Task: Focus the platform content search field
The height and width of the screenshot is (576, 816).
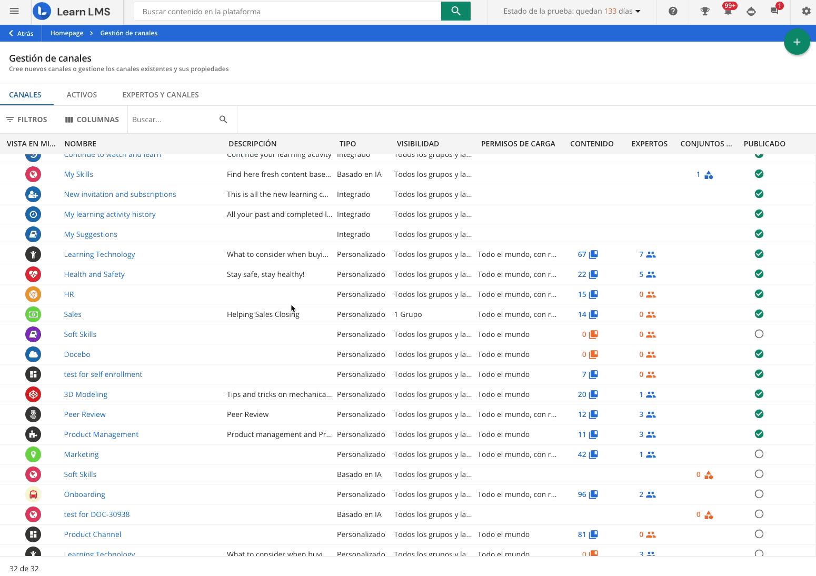Action: (x=287, y=11)
